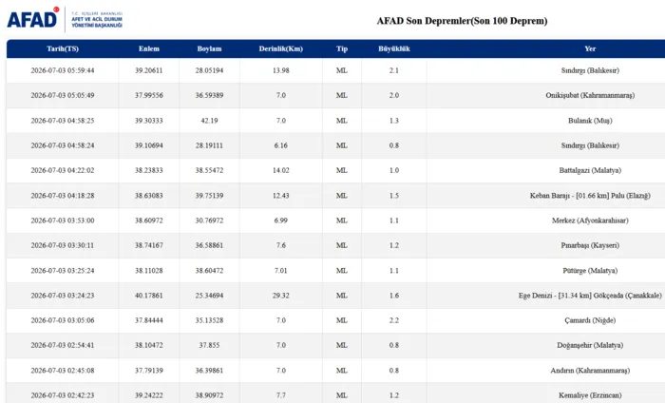Select depth value 7.01
The width and height of the screenshot is (665, 403).
tap(281, 270)
